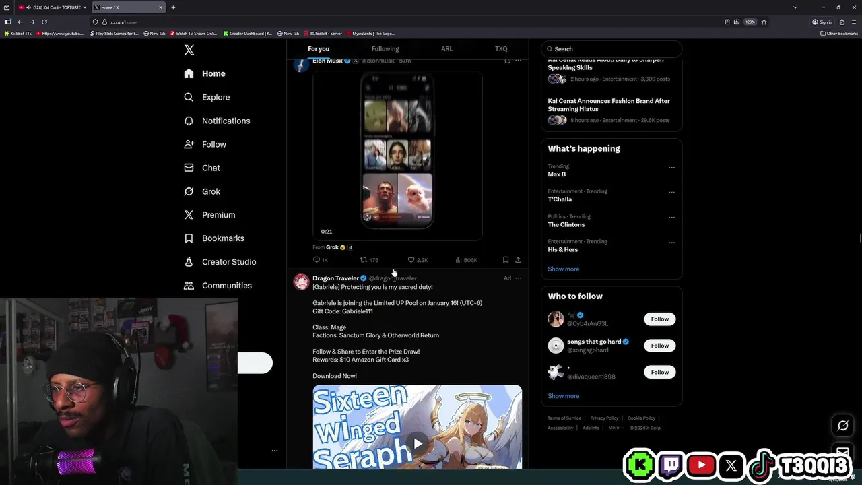Open Communities from the sidebar

coord(218,286)
